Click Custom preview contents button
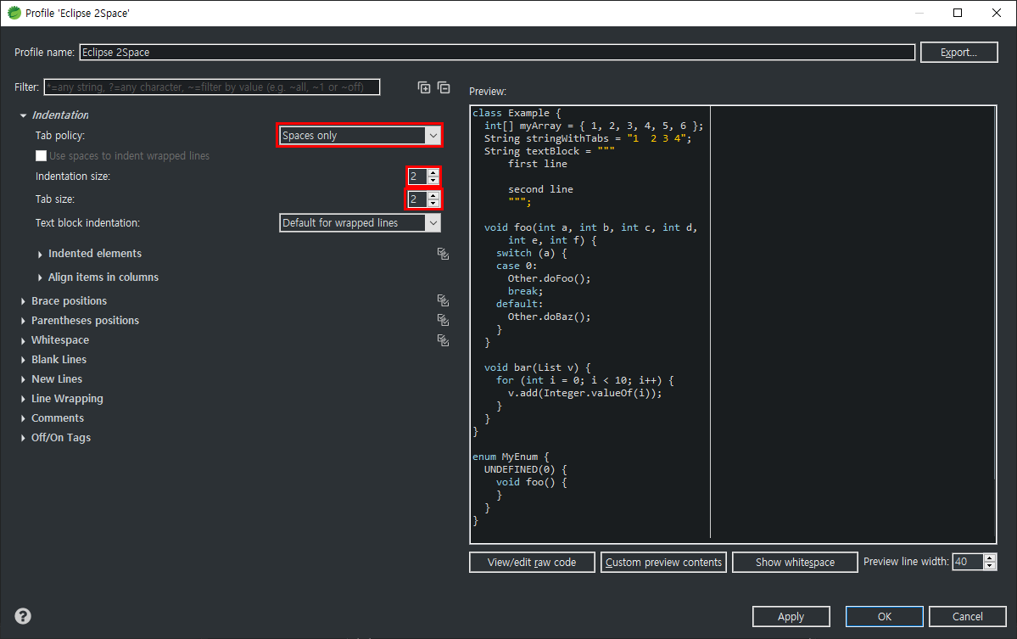1017x639 pixels. (663, 563)
